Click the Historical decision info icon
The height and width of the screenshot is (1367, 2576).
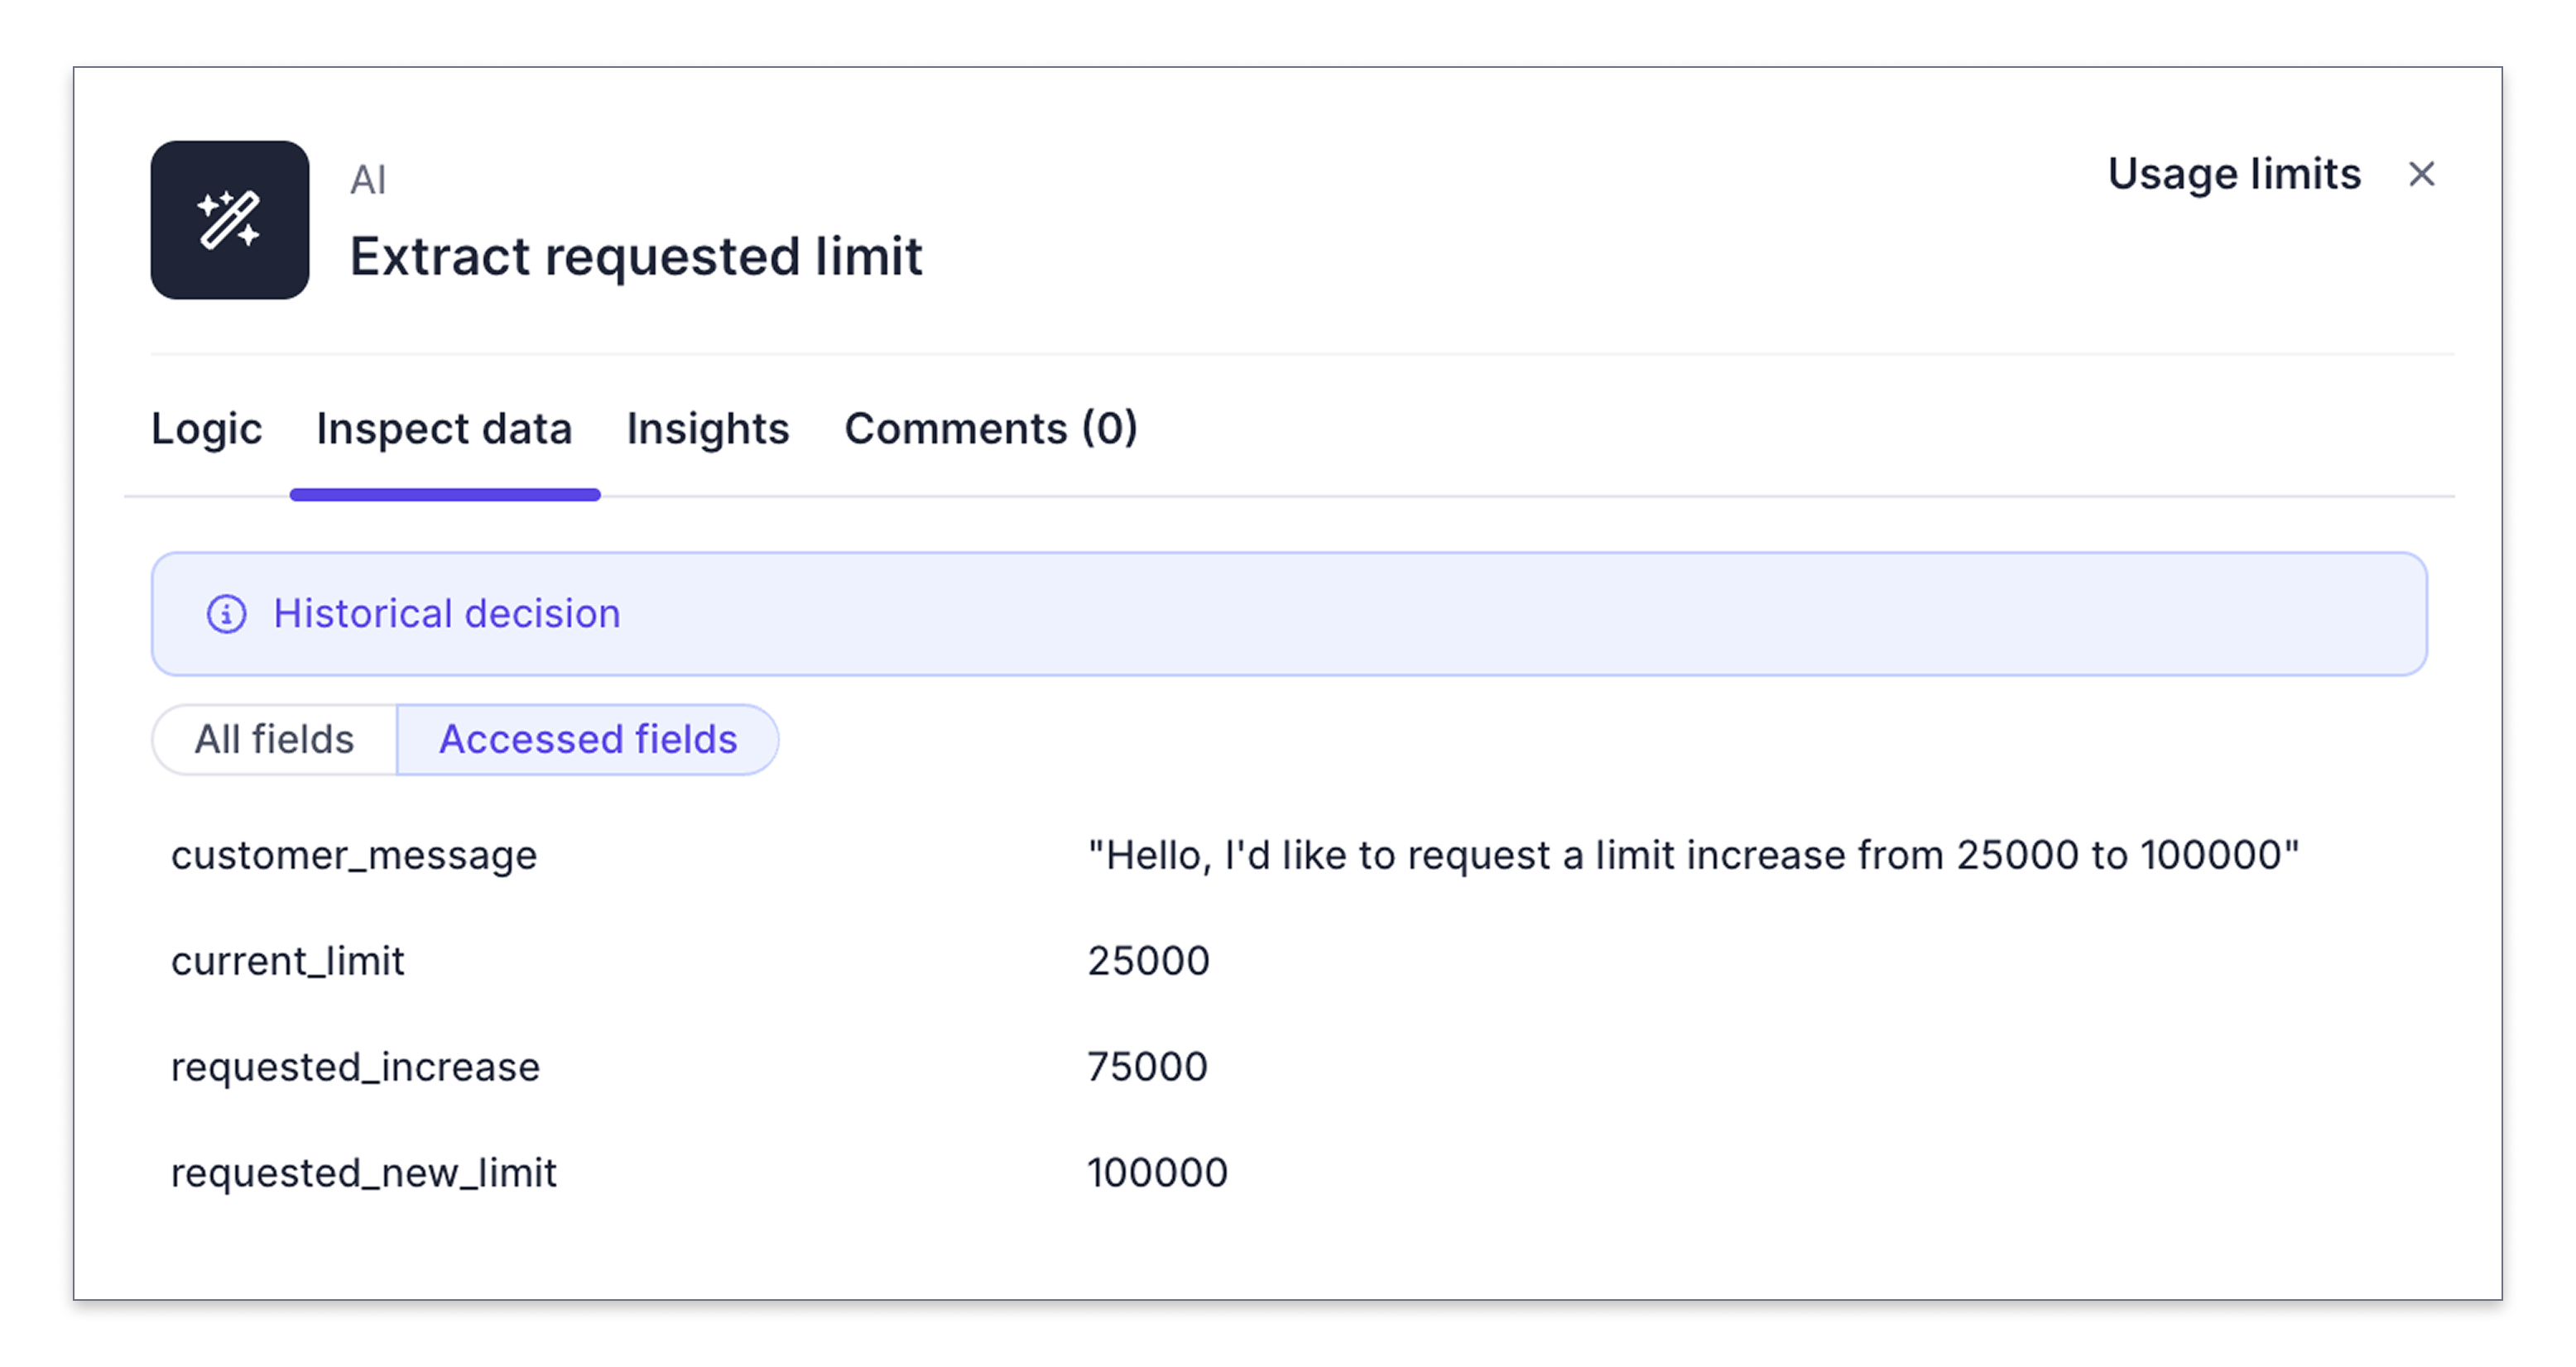pyautogui.click(x=226, y=614)
